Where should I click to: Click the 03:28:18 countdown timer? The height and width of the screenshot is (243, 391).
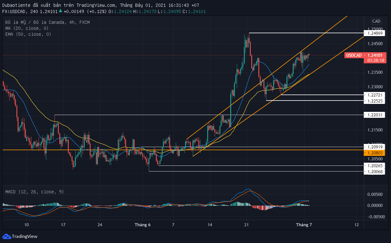tap(376, 60)
